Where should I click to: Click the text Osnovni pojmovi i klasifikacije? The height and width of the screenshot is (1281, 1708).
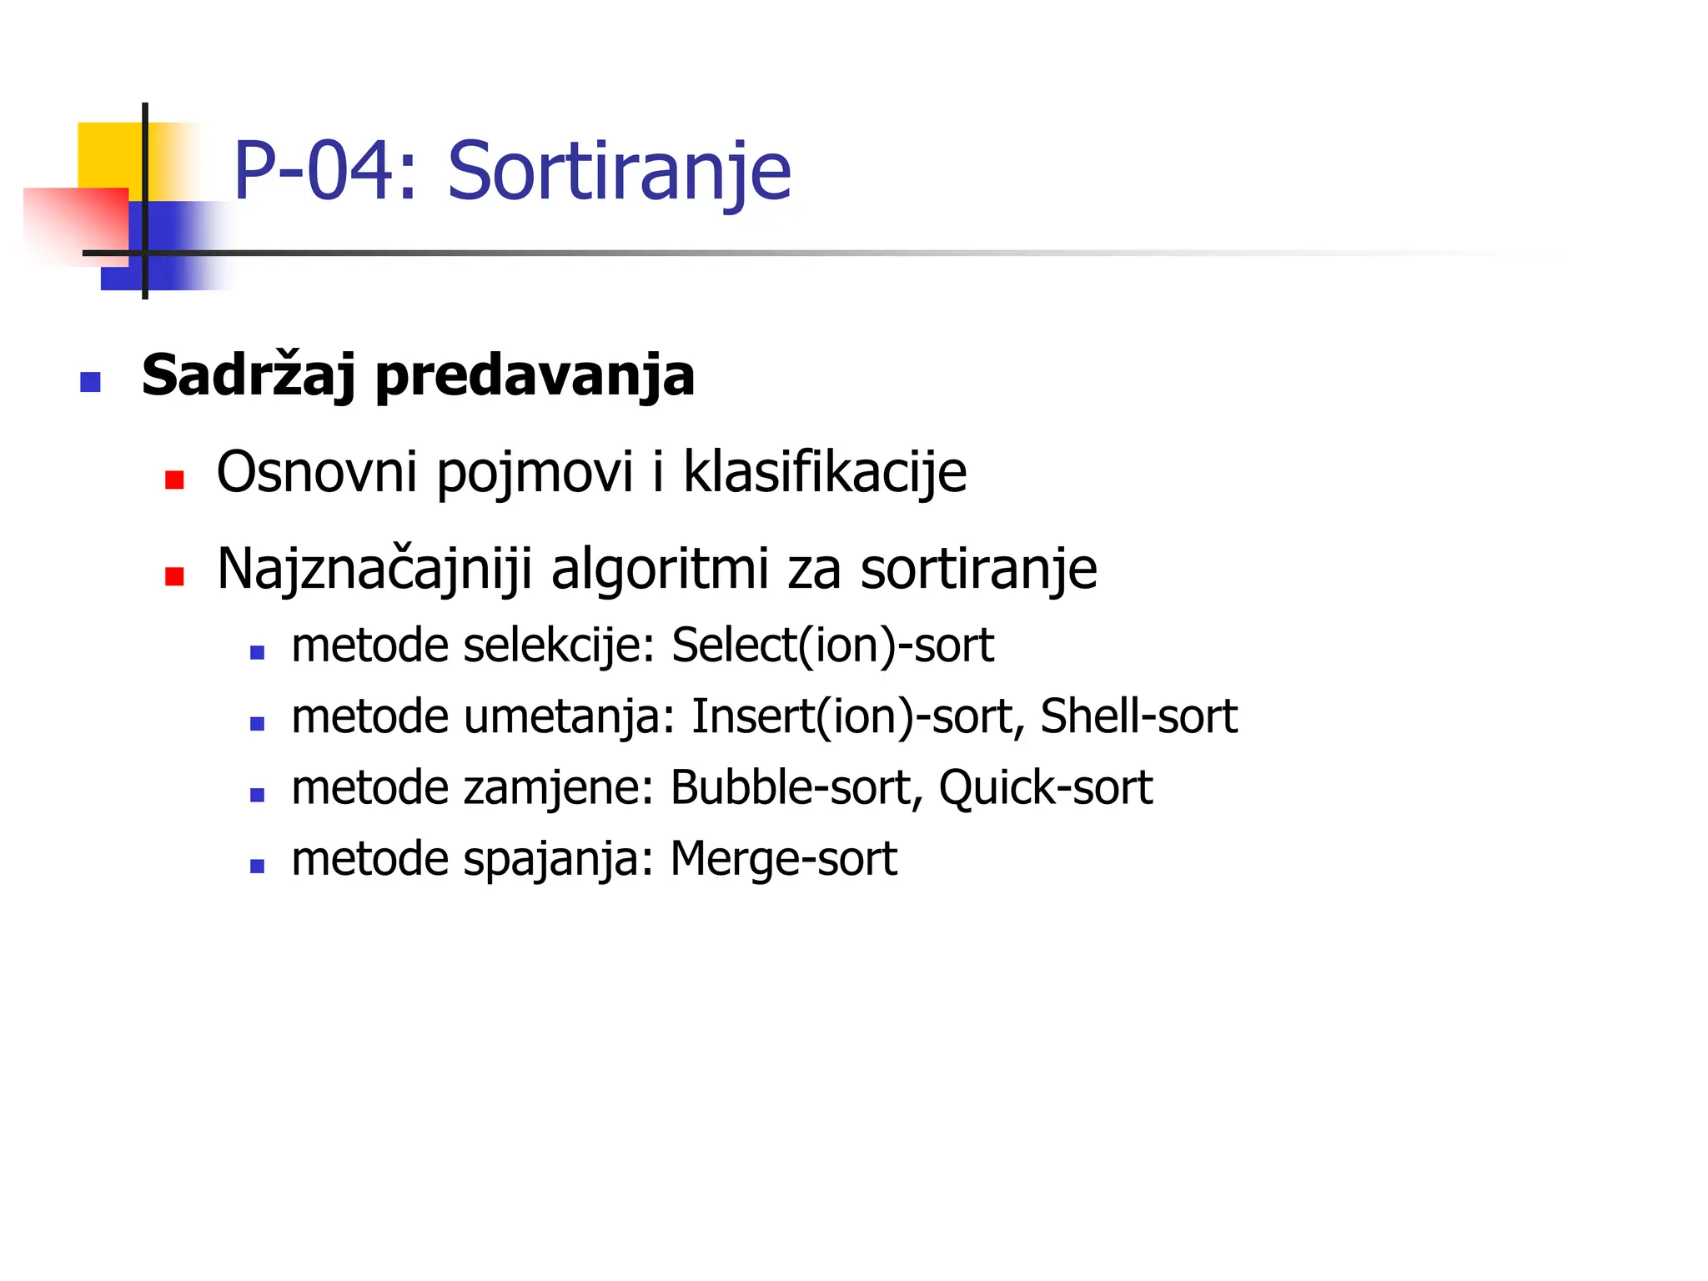point(591,474)
